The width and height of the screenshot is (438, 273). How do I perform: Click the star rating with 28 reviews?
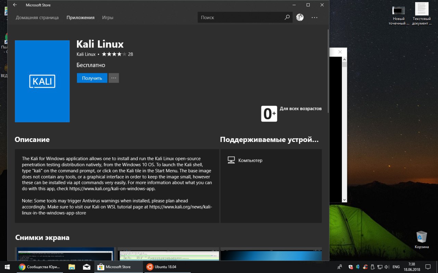(117, 54)
